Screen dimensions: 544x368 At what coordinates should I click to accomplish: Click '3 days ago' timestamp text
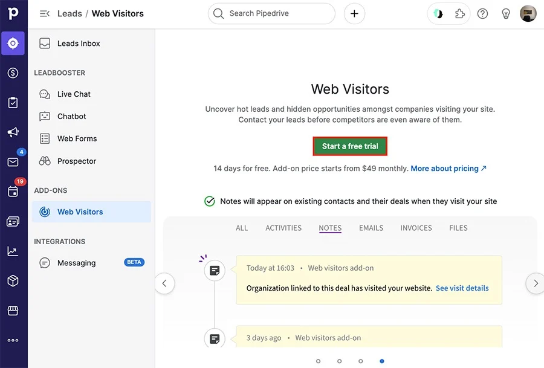pos(264,338)
